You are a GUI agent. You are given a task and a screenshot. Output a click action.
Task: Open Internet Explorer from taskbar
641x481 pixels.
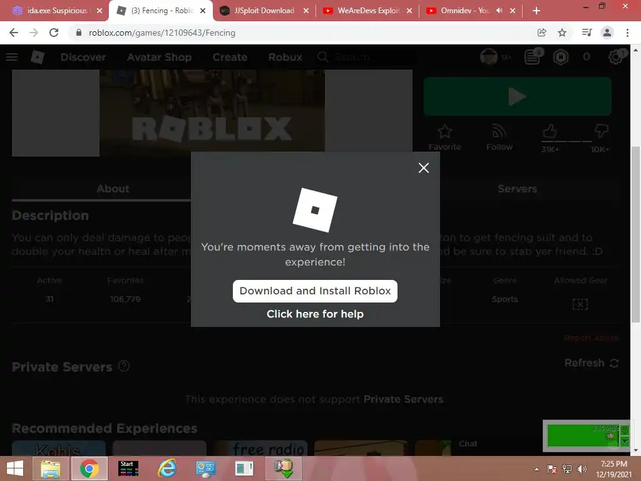click(167, 468)
